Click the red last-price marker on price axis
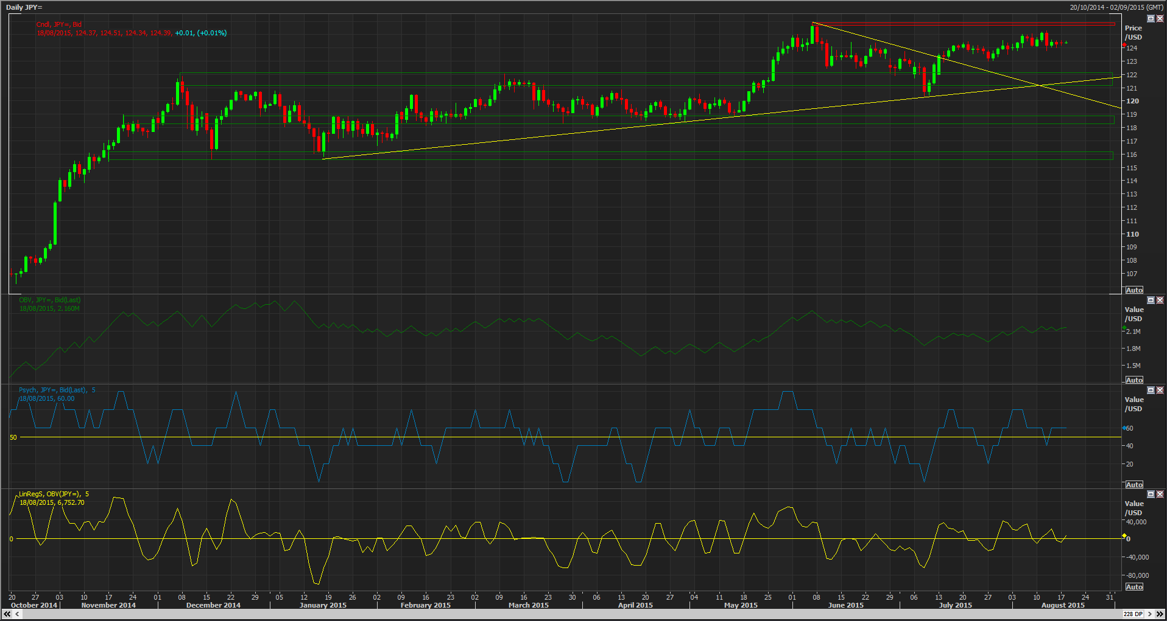The width and height of the screenshot is (1167, 621). click(x=1124, y=46)
